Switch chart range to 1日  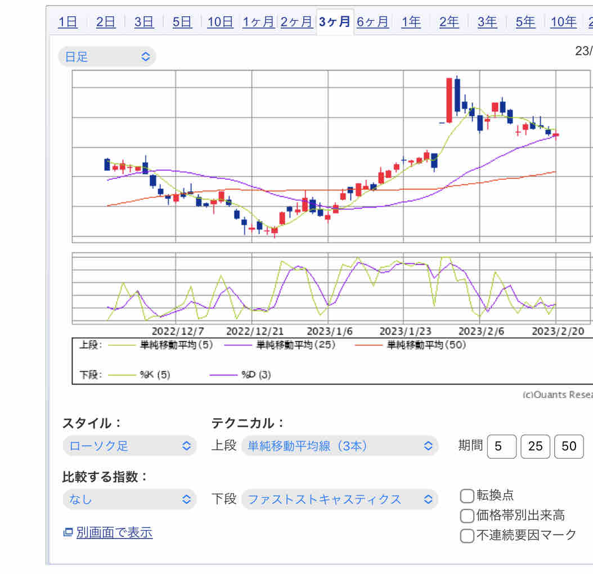68,22
